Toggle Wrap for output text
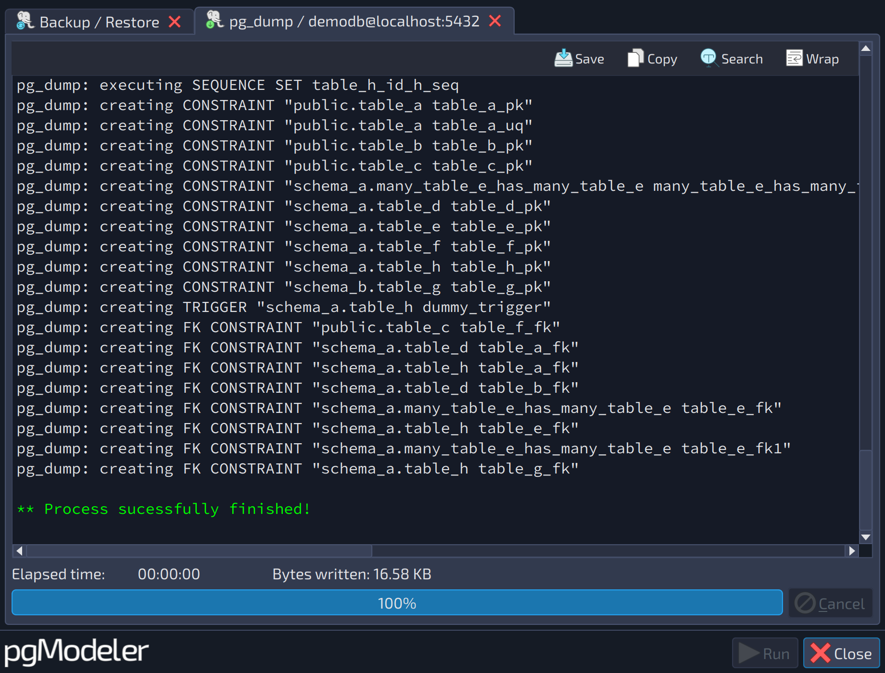Screen dimensions: 885x673 point(812,59)
